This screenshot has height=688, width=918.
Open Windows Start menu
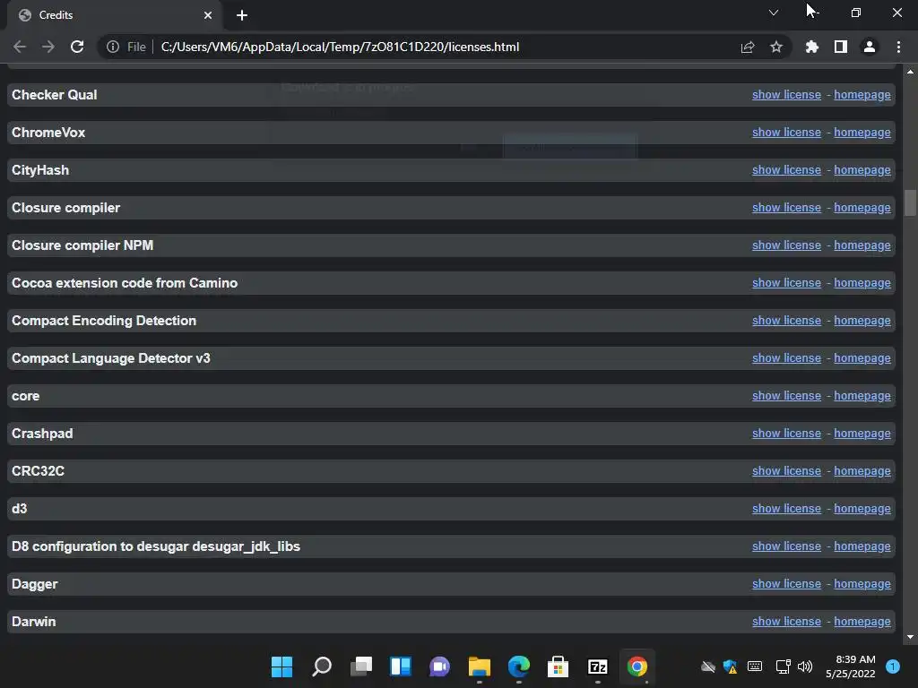tap(281, 666)
